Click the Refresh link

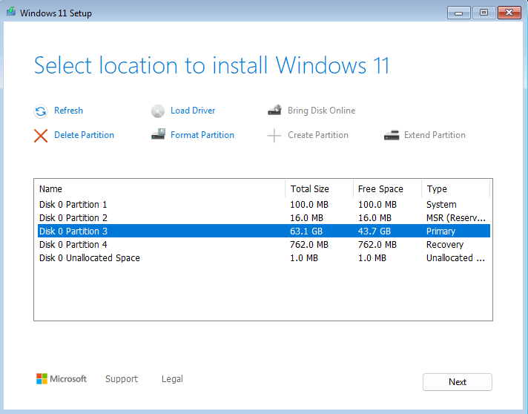coord(68,111)
